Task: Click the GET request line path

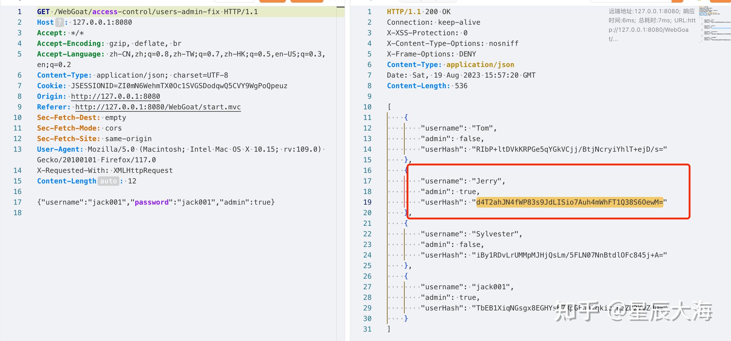Action: coord(137,12)
